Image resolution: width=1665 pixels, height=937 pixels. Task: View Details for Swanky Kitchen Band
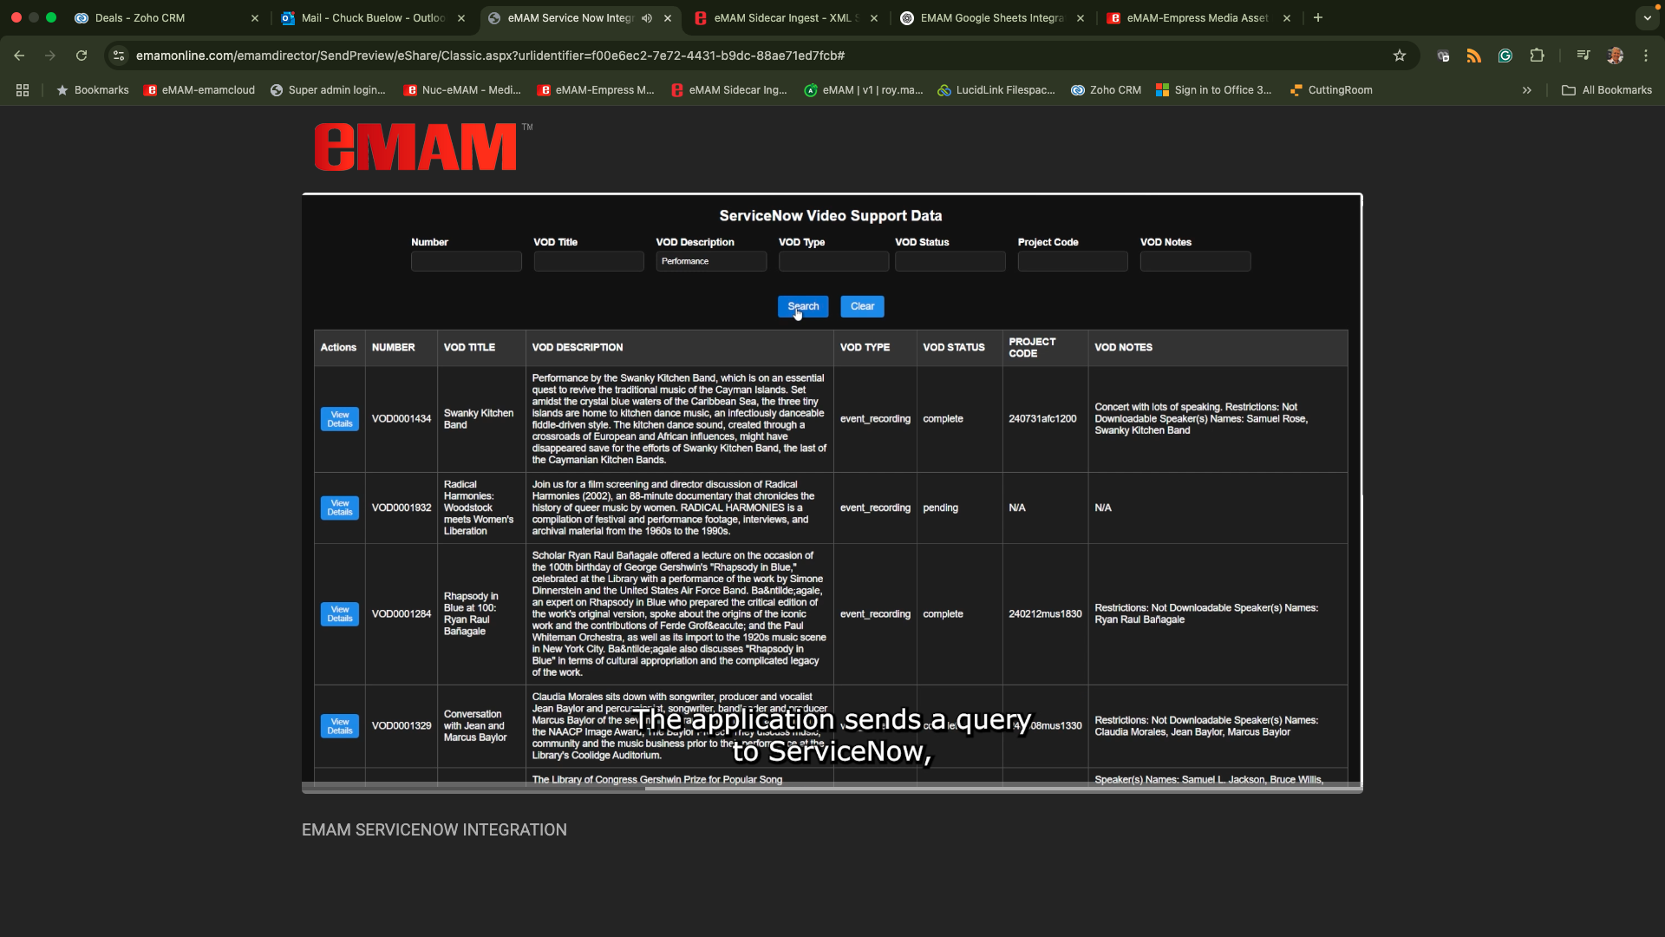[340, 419]
